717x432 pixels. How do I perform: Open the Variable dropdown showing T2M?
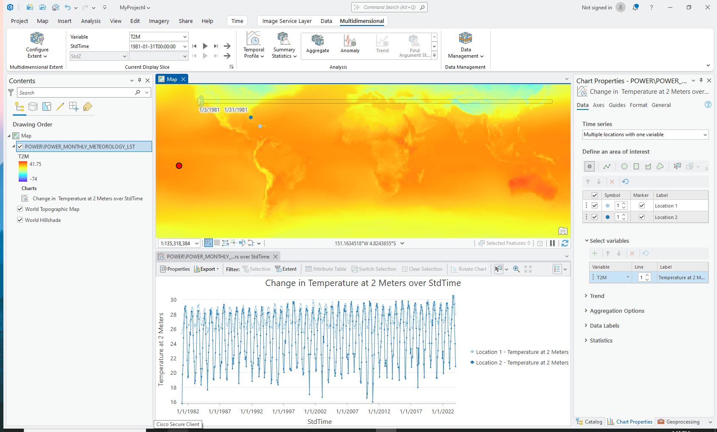[x=186, y=36]
